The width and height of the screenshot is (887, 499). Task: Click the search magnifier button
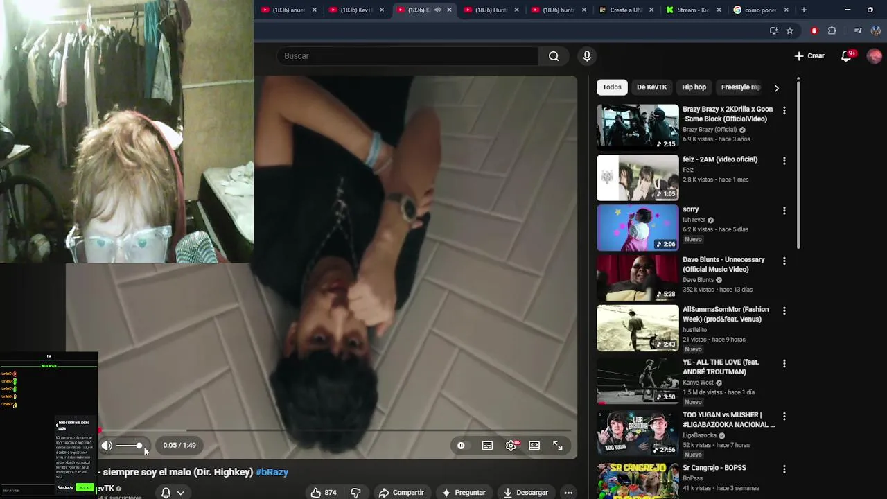click(554, 56)
